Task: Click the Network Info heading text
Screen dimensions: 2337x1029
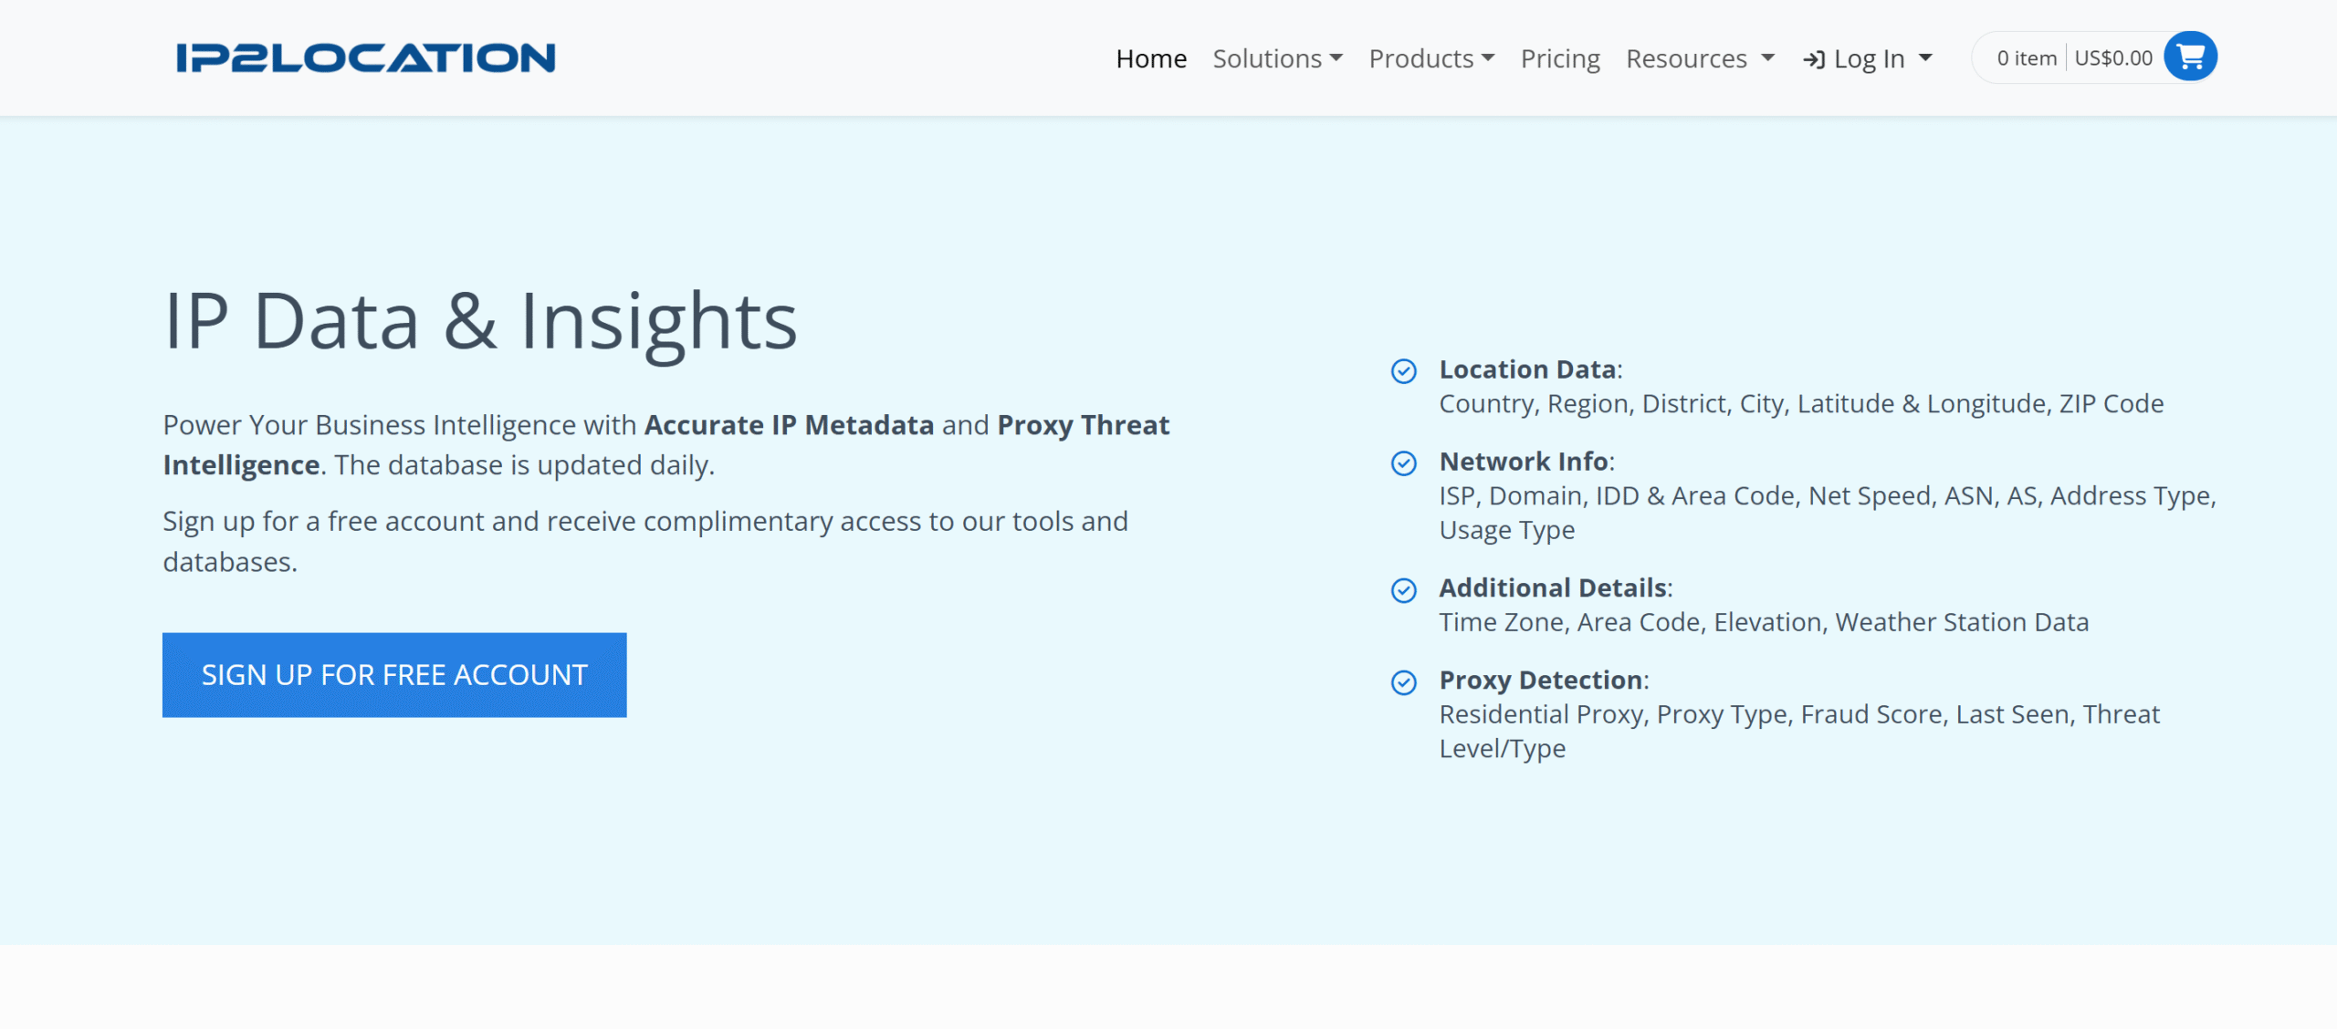Action: (1524, 462)
